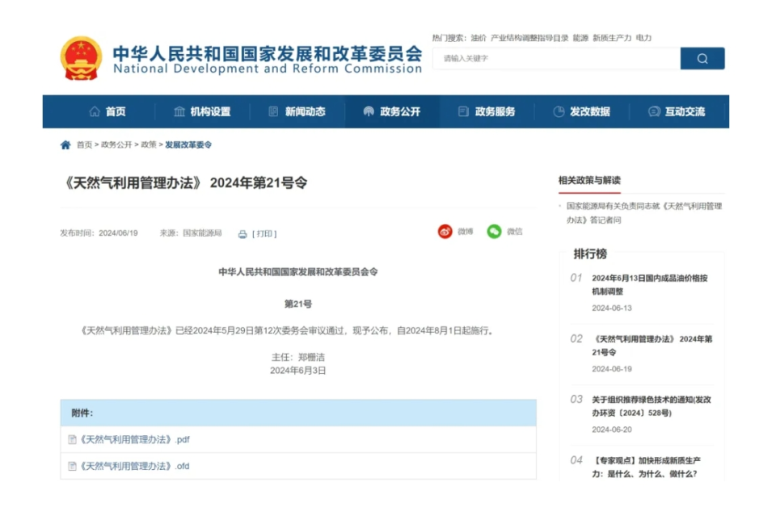Click the file icon beside the .pdf attachment
The width and height of the screenshot is (776, 507).
click(72, 439)
